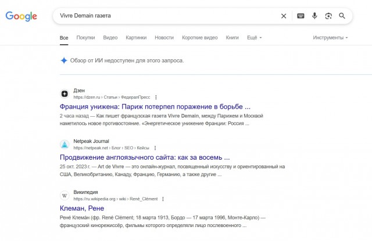
Task: Click the snippet starting 'Рене Клеман (фр.'
Action: click(163, 221)
